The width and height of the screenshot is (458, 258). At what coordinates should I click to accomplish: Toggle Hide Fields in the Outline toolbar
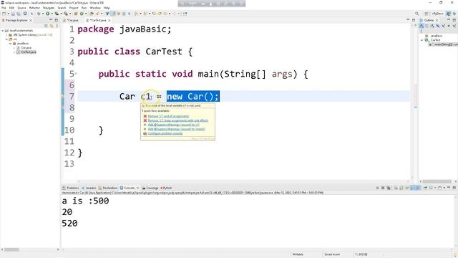(x=438, y=26)
